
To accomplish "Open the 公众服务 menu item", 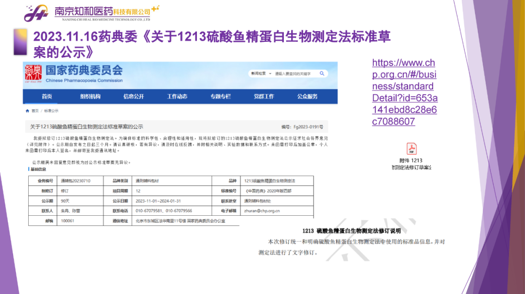I will click(307, 96).
